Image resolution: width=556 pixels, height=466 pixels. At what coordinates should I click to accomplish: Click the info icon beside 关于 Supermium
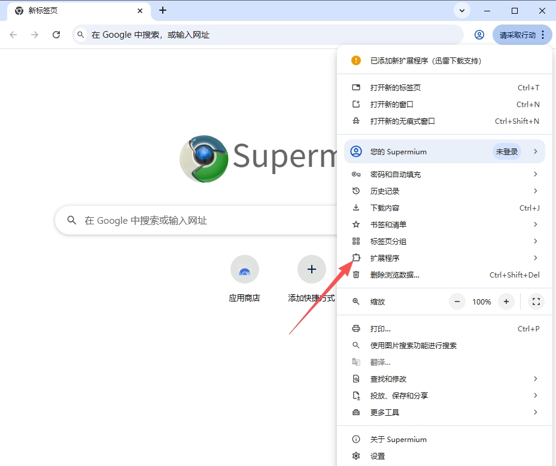356,440
